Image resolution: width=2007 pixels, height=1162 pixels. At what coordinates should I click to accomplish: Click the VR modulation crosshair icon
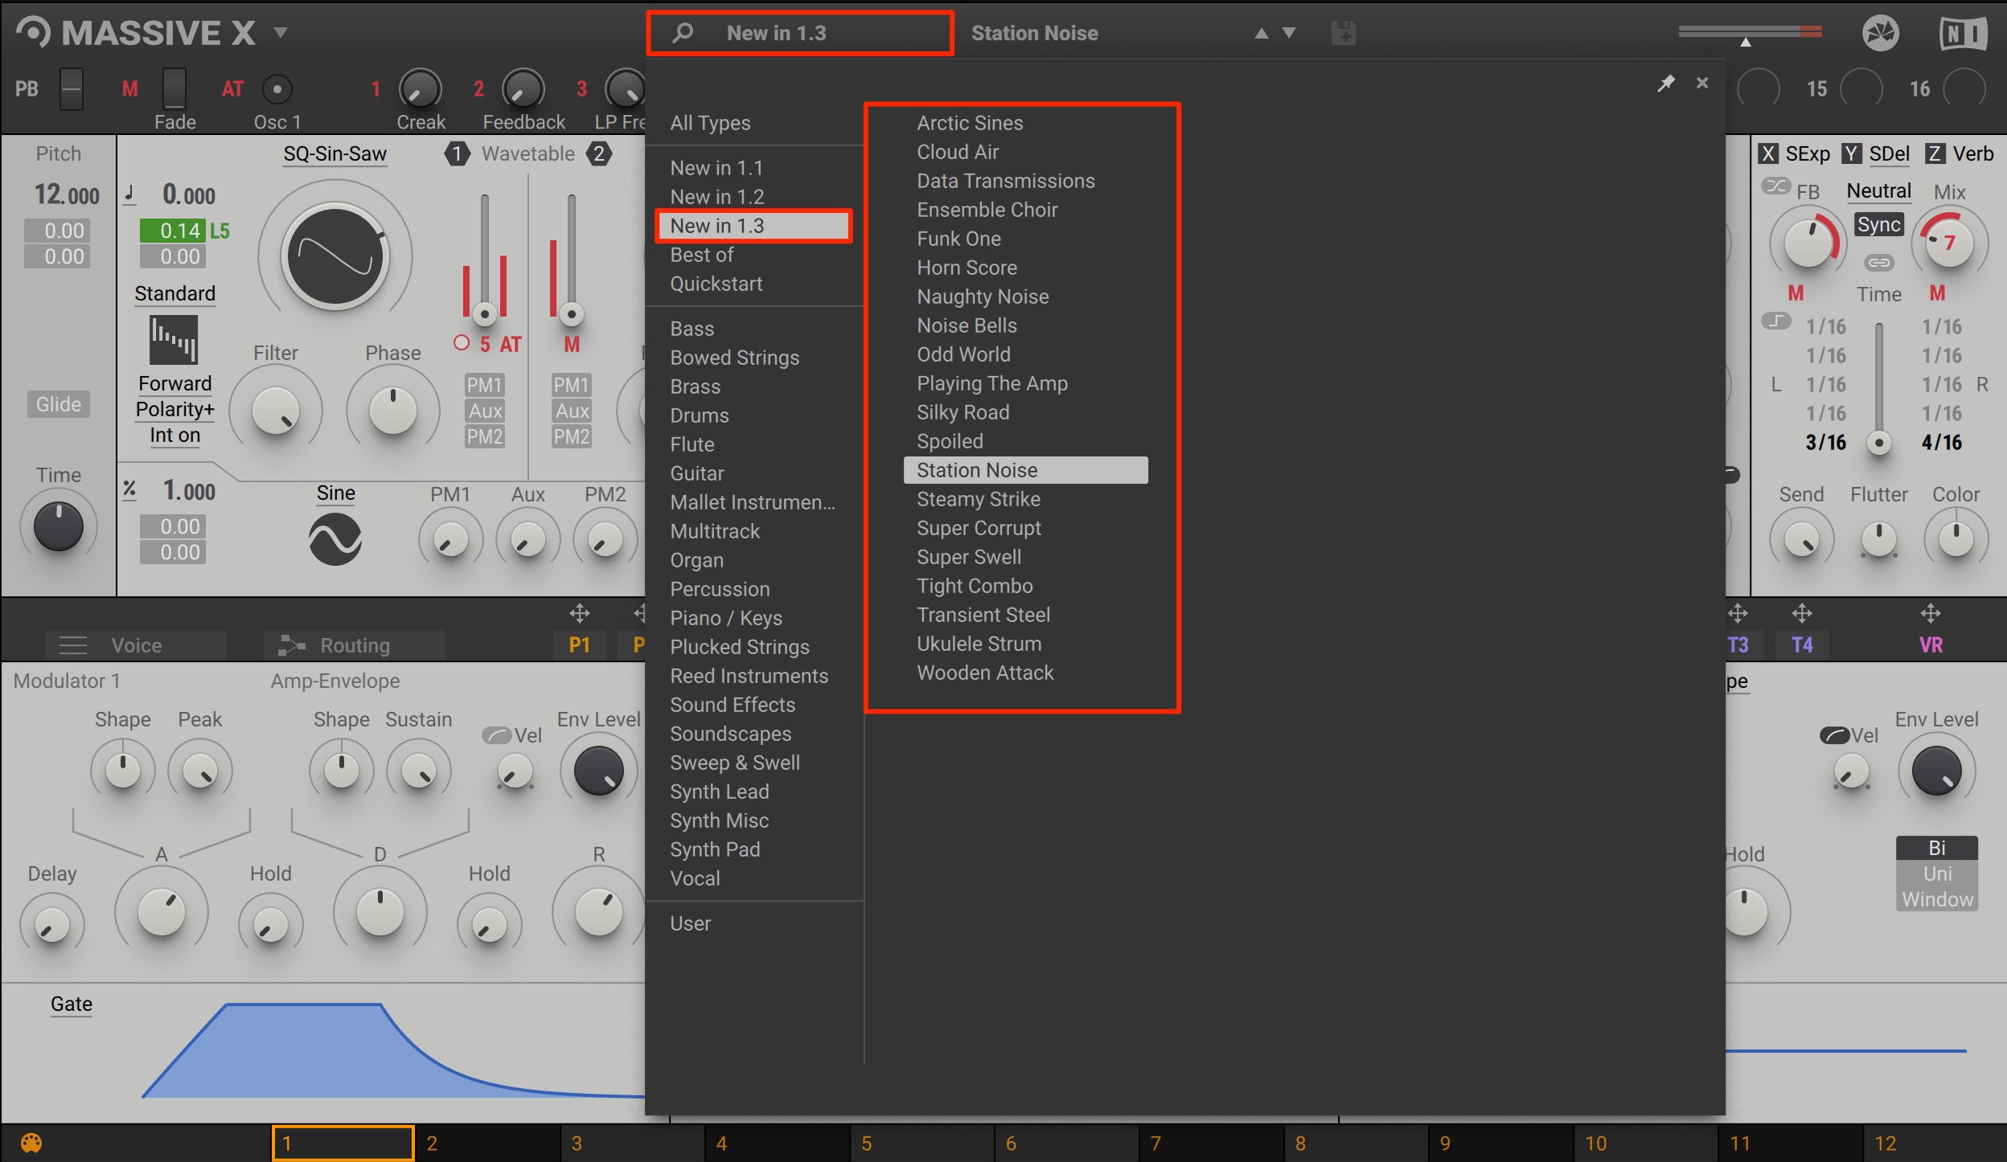pyautogui.click(x=1931, y=614)
